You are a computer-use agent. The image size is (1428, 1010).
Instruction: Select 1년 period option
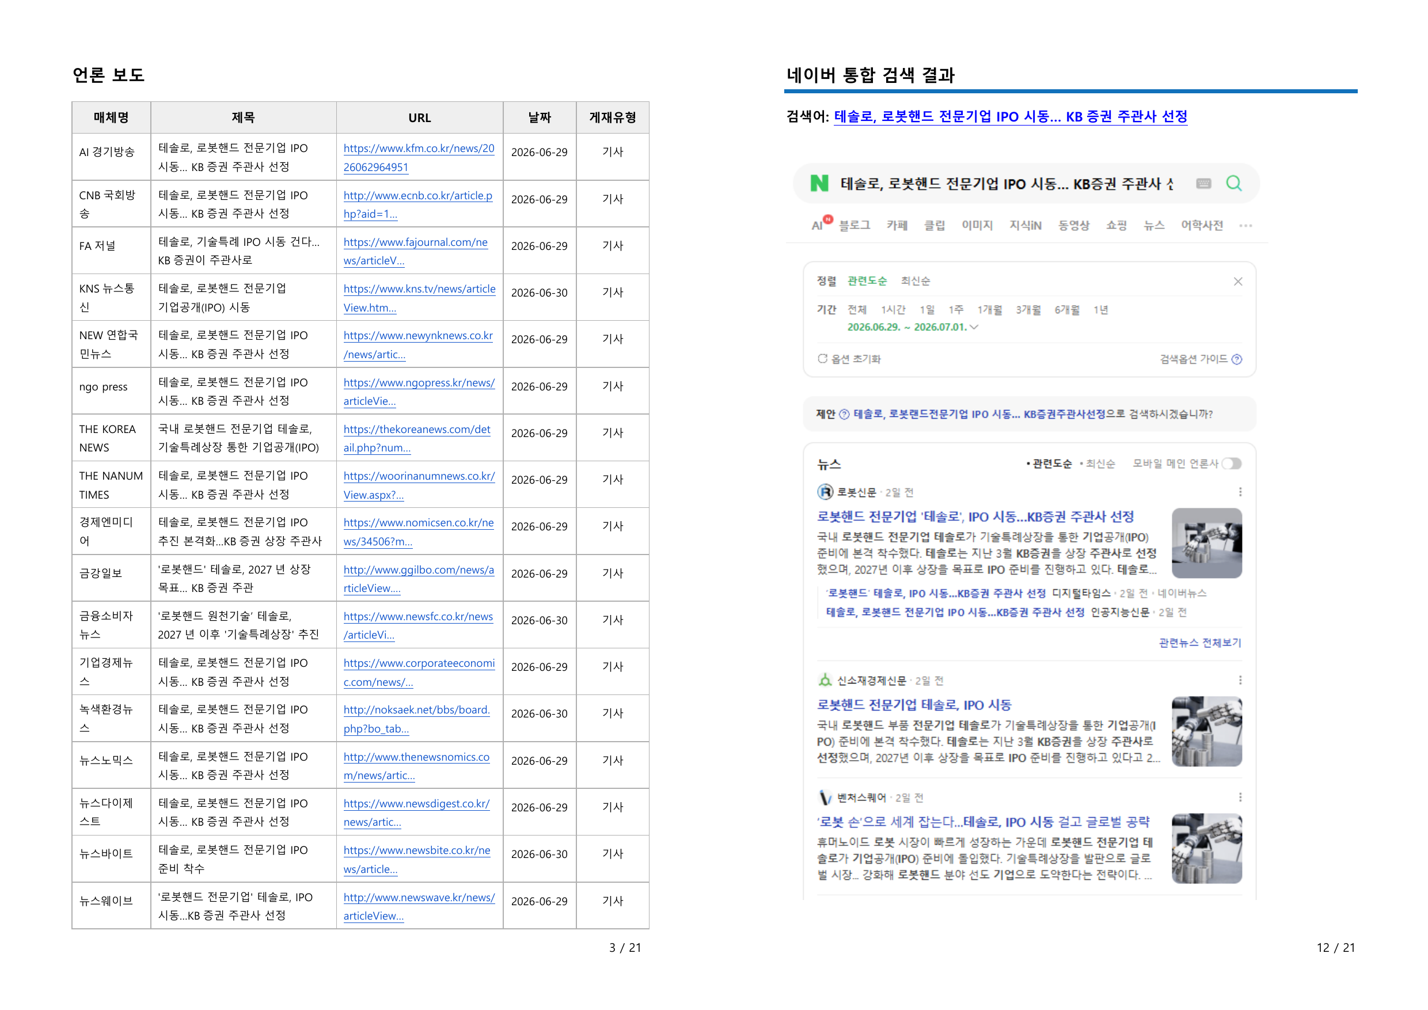point(1100,310)
